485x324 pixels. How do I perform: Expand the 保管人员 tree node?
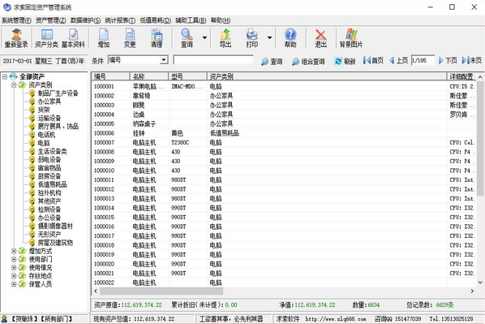pos(14,284)
